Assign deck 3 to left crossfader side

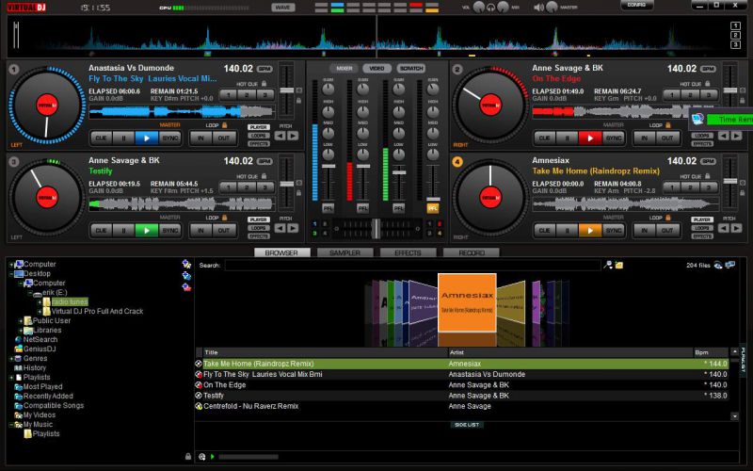point(315,234)
